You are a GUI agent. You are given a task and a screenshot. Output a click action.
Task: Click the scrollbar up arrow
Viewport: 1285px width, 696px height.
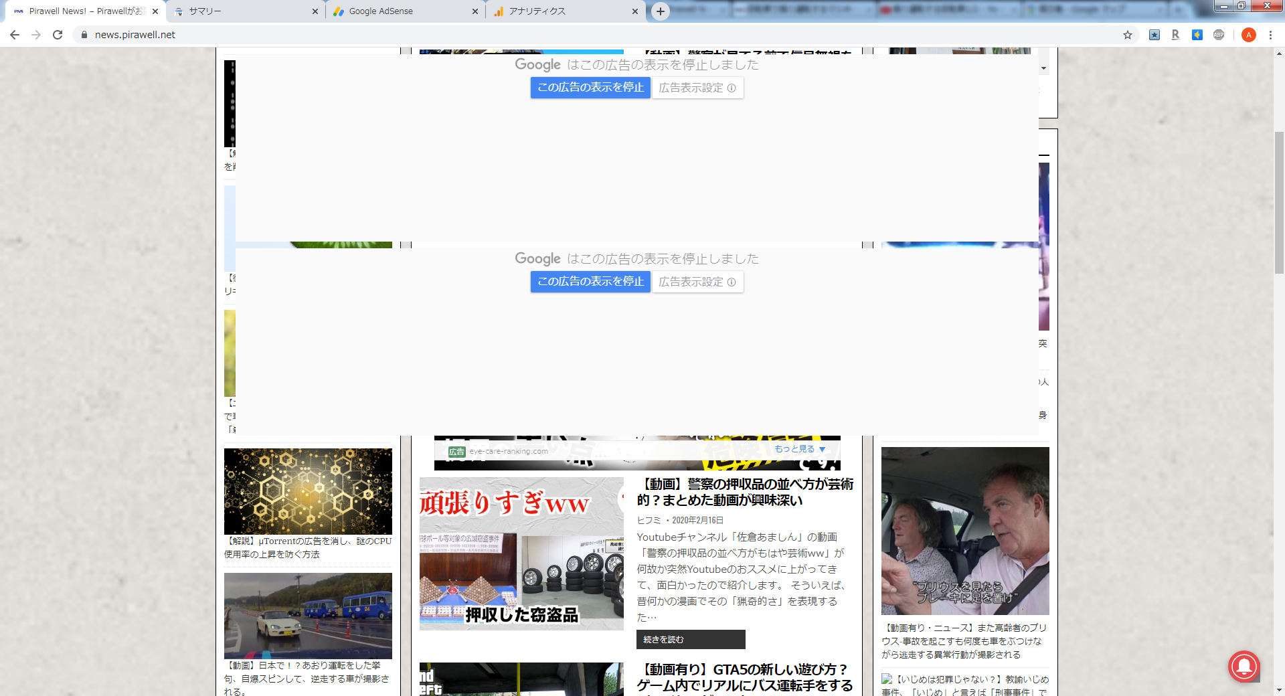[1279, 54]
